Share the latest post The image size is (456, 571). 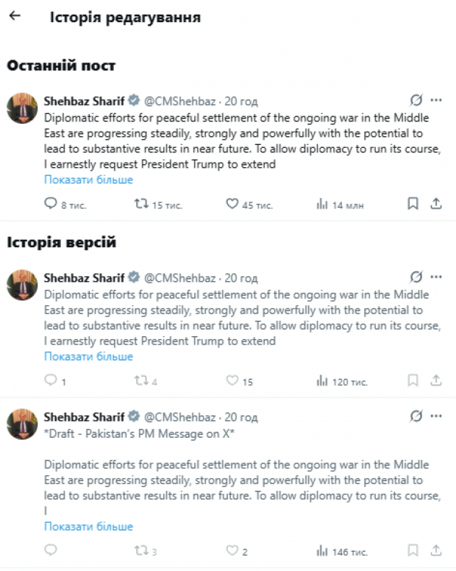435,204
